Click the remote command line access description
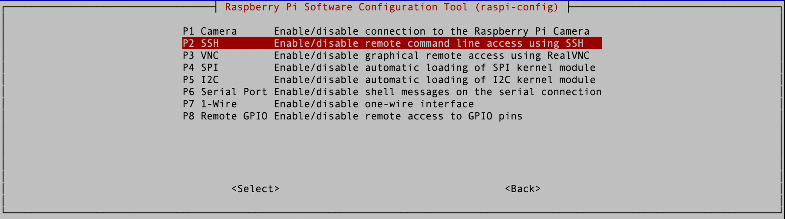Viewport: 785px width, 219px height. (429, 44)
